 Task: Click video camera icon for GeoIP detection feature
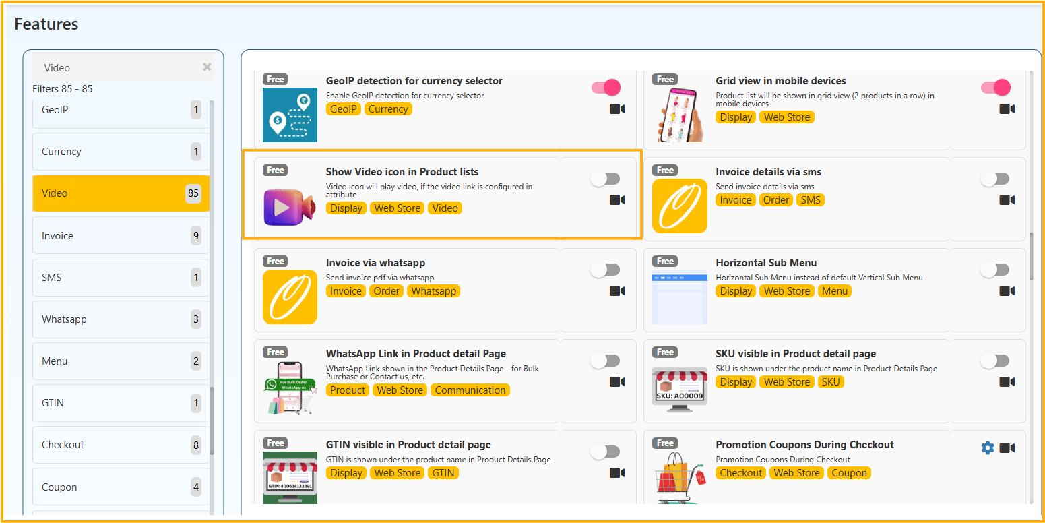click(616, 109)
